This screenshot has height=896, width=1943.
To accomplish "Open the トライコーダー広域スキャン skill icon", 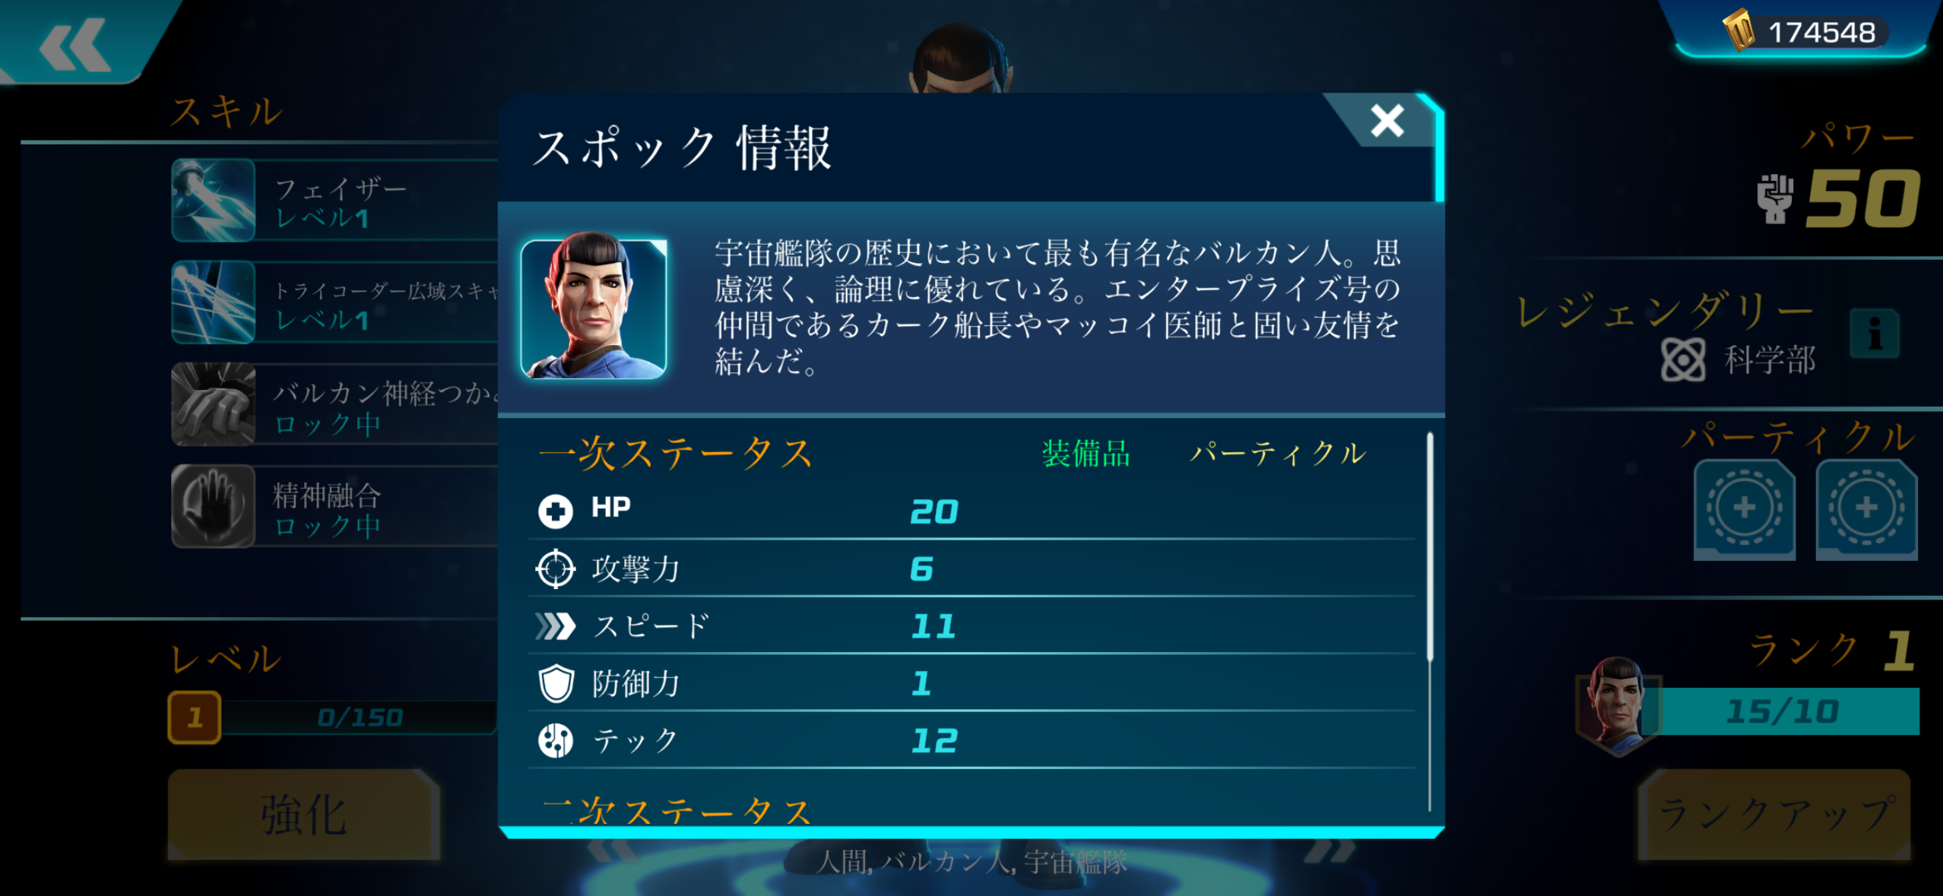I will tap(214, 302).
